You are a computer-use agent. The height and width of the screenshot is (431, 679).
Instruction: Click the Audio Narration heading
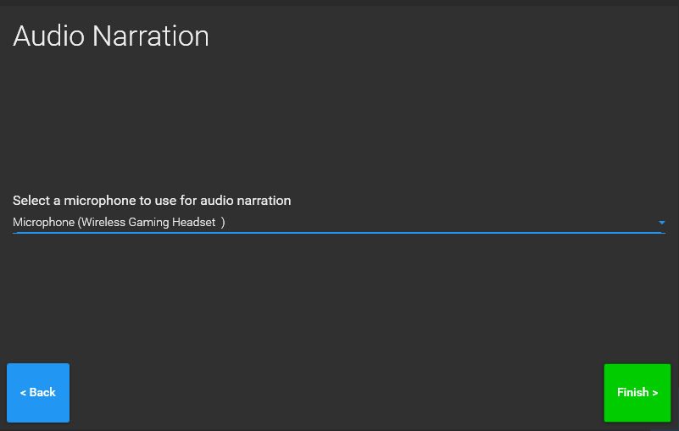coord(111,36)
